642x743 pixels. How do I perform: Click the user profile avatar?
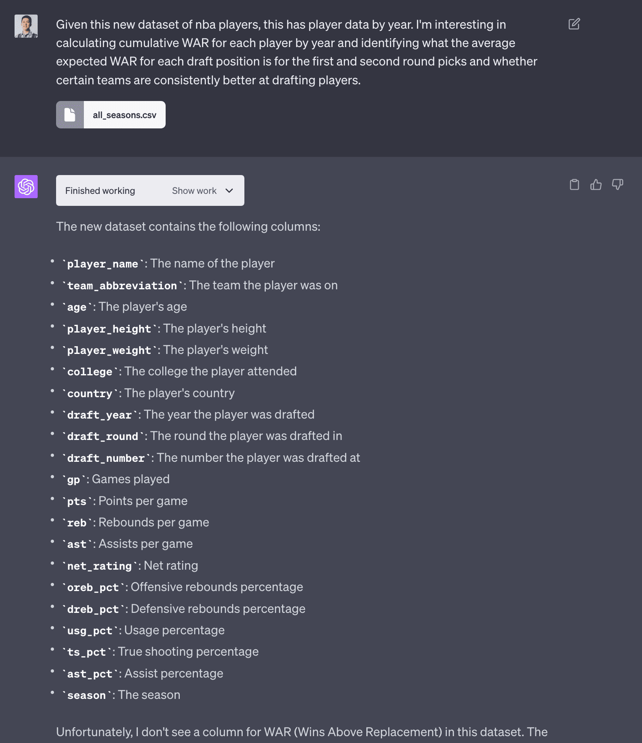(x=26, y=26)
